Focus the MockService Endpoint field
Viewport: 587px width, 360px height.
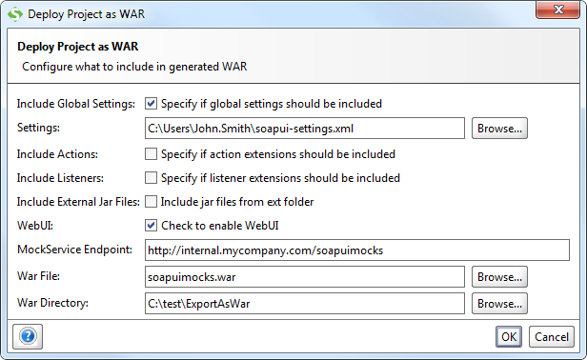[x=357, y=250]
